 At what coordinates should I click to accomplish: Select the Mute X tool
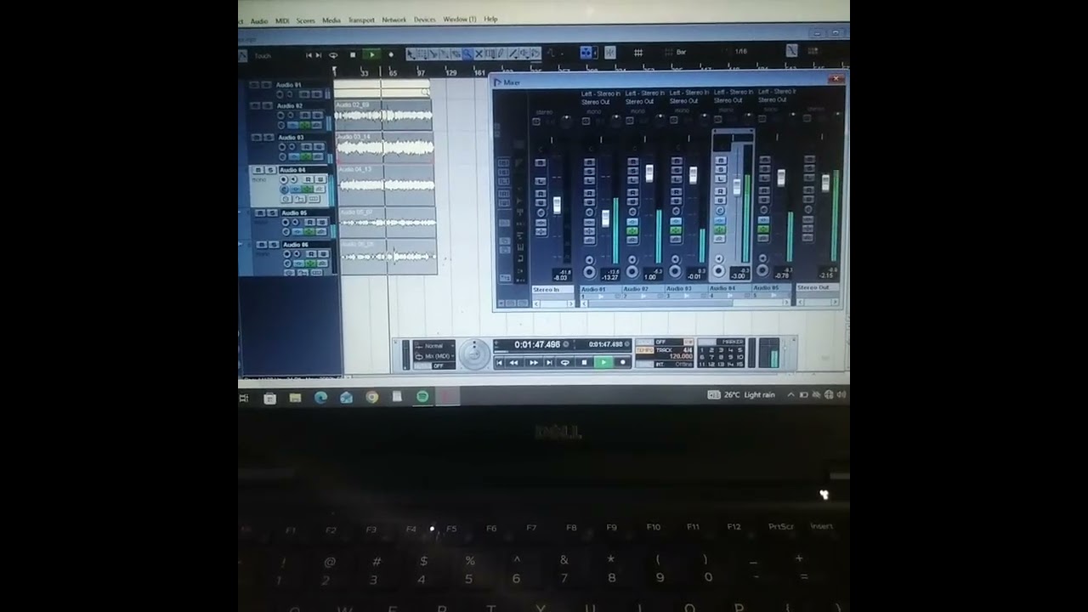point(479,54)
